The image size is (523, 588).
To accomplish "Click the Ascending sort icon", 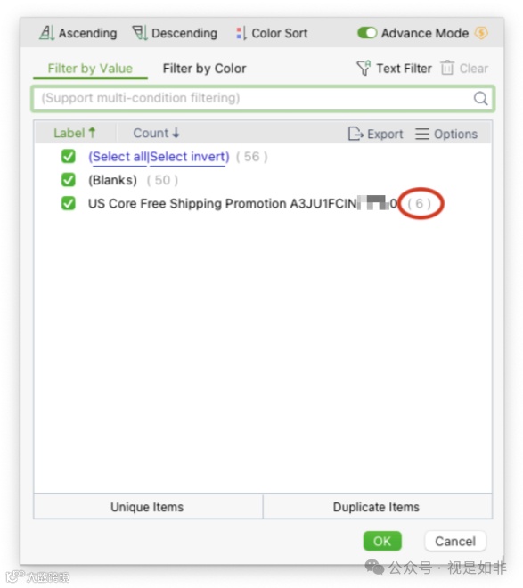I will click(x=47, y=33).
